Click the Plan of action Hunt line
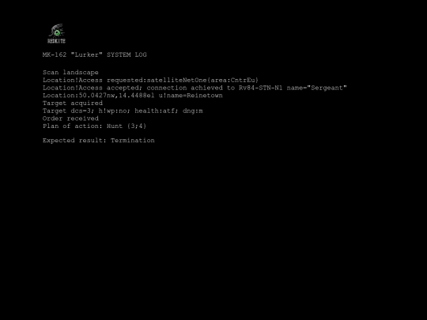The width and height of the screenshot is (427, 320). [x=95, y=126]
